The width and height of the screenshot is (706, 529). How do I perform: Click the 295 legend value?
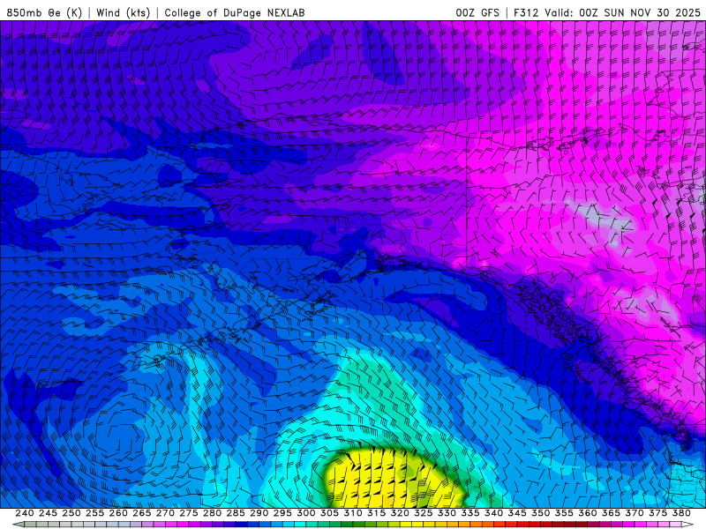[282, 513]
